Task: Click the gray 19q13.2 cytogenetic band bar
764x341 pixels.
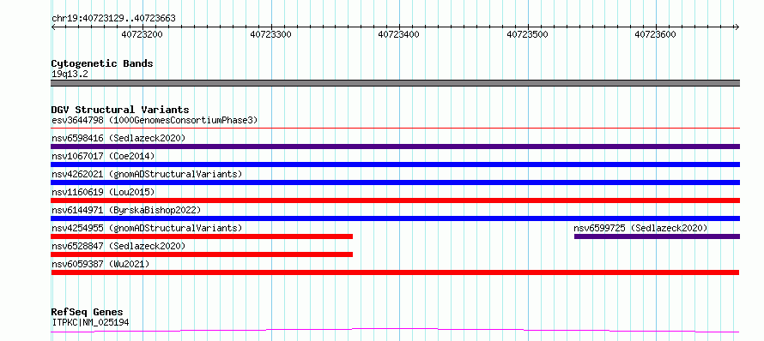Action: tap(395, 83)
